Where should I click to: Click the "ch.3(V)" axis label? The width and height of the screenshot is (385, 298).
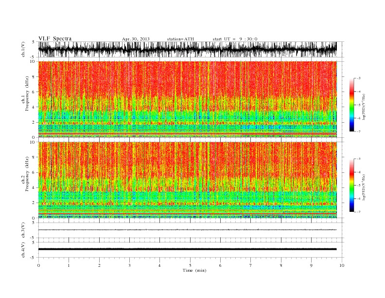[x=23, y=230]
